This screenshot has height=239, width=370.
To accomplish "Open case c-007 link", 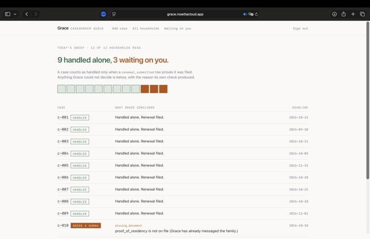I will pyautogui.click(x=63, y=189).
